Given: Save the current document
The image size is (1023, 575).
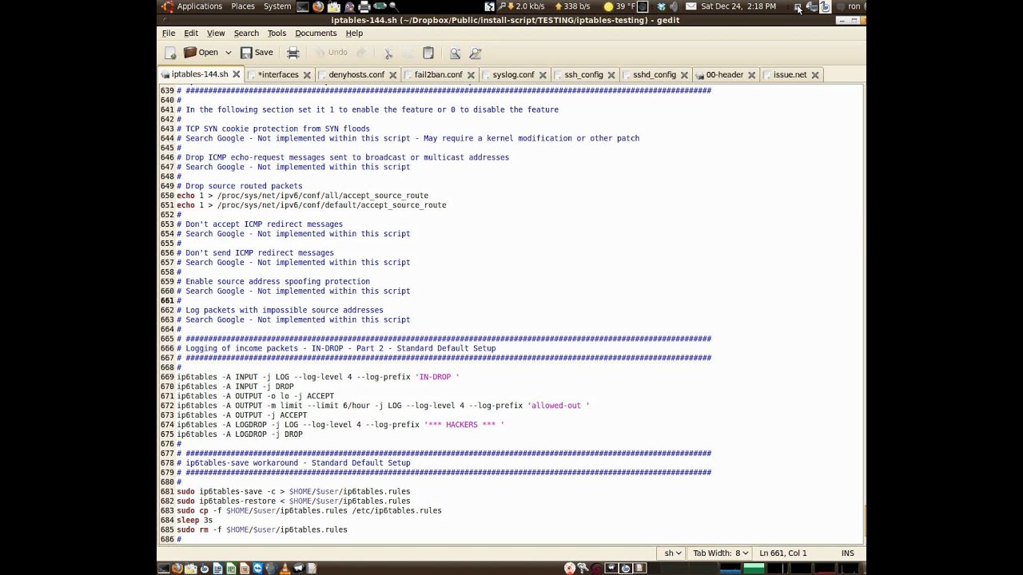Looking at the screenshot, I should 257,53.
